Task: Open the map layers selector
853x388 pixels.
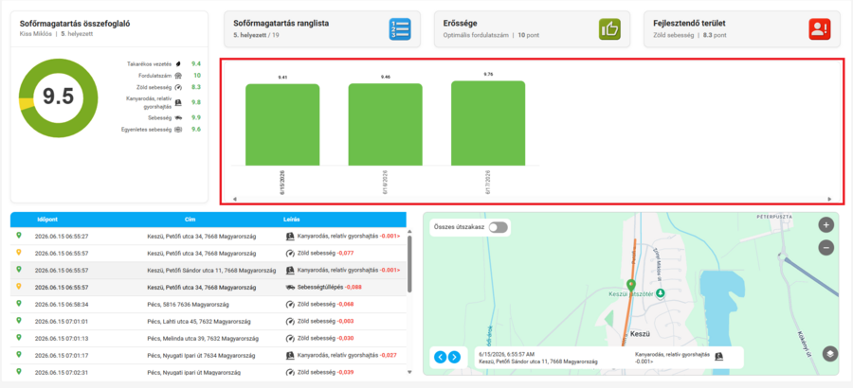Action: pyautogui.click(x=830, y=354)
